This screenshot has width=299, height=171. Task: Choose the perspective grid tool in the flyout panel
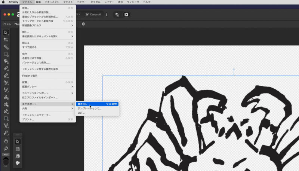[18, 156]
